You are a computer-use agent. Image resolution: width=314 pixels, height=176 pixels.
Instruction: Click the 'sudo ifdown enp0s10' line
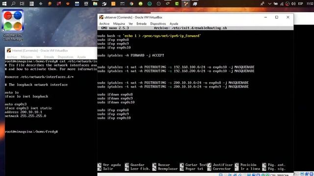[x=116, y=102]
